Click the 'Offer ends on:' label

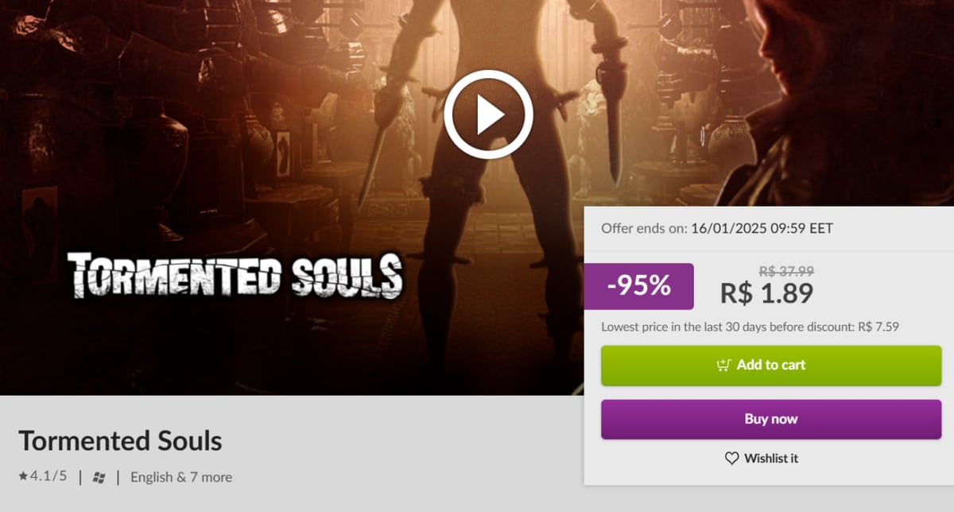tap(644, 228)
